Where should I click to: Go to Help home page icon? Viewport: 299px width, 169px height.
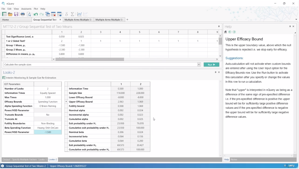pyautogui.click(x=226, y=32)
